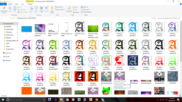The width and height of the screenshot is (182, 102).
Task: Open the Action Center notification icon
Action: pos(178,99)
